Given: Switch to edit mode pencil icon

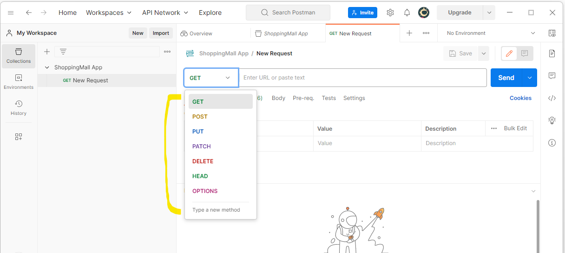Looking at the screenshot, I should pyautogui.click(x=509, y=53).
